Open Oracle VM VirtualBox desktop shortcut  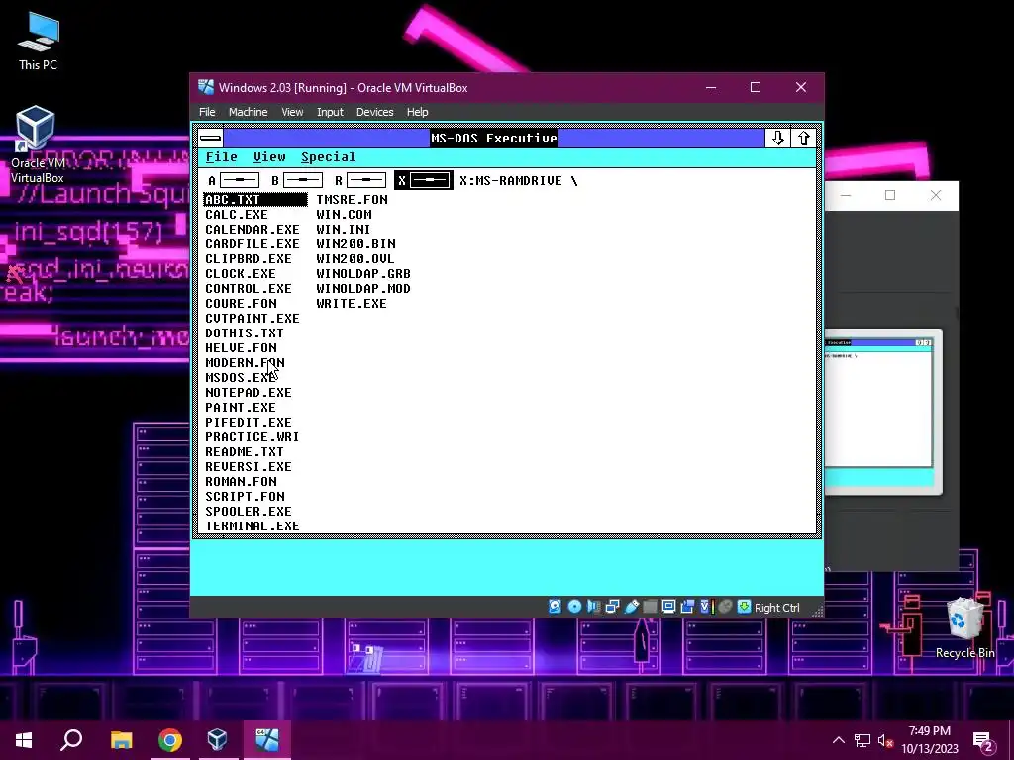38,144
